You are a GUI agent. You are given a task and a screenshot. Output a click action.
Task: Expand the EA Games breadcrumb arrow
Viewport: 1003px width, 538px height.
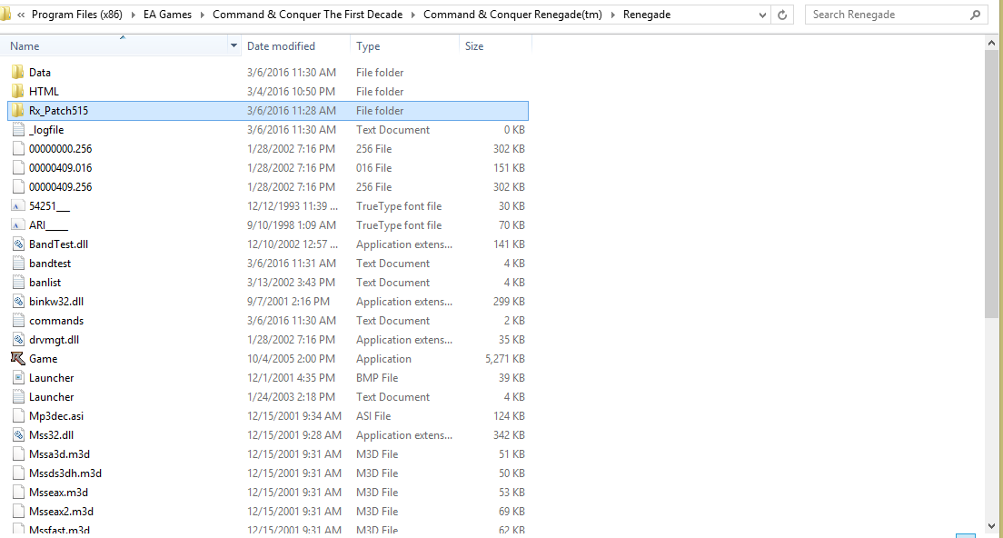pyautogui.click(x=202, y=15)
